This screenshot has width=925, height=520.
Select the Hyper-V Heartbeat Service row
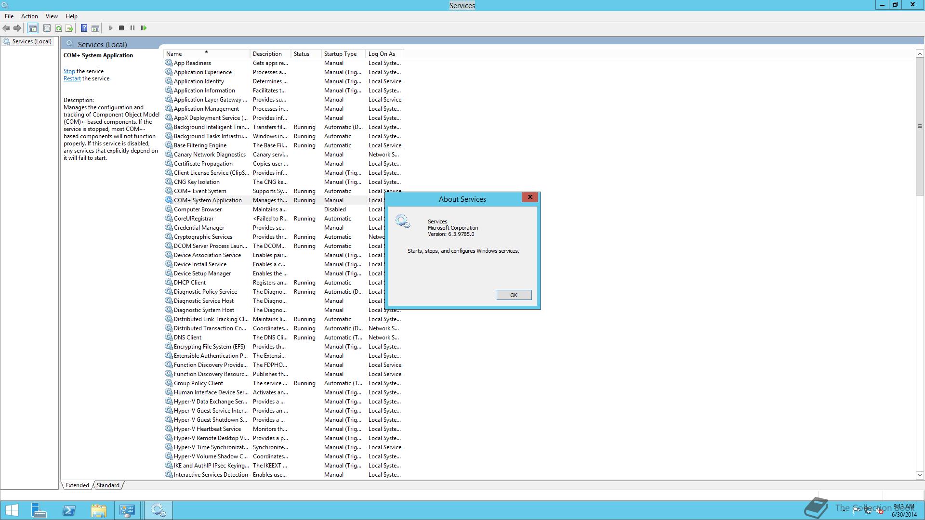(283, 429)
